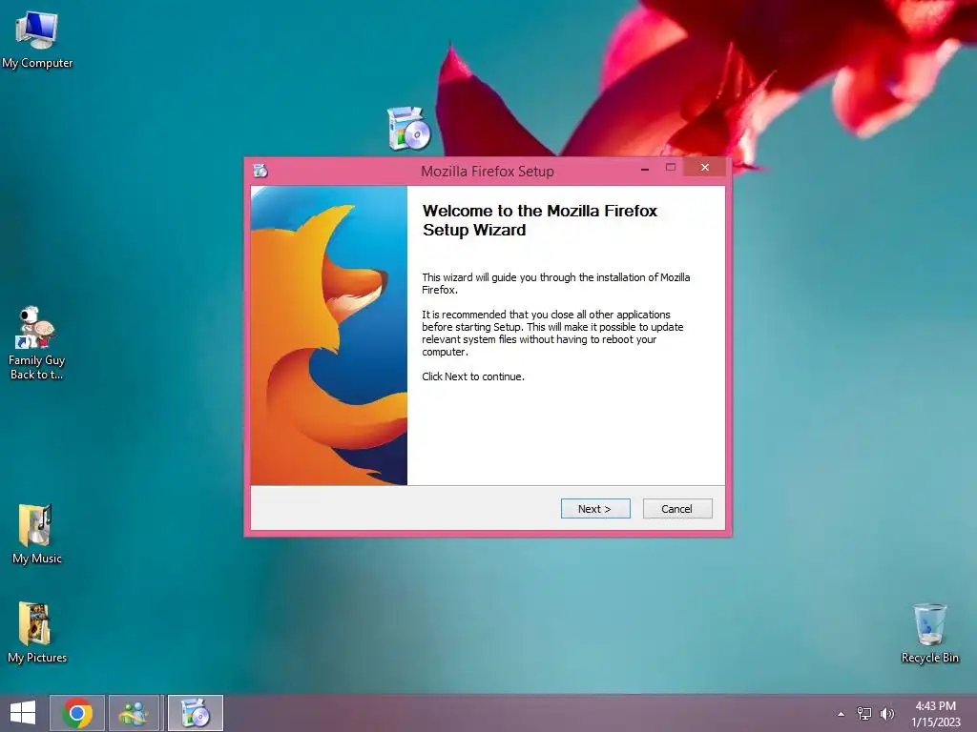The image size is (977, 732).
Task: Minimize the Mozilla Firefox Setup window
Action: tap(645, 168)
